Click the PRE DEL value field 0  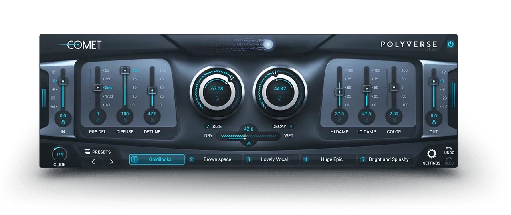pos(97,113)
